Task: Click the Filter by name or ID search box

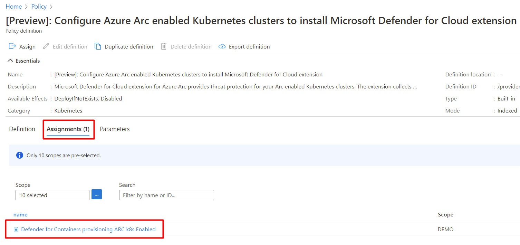Action: (166, 195)
